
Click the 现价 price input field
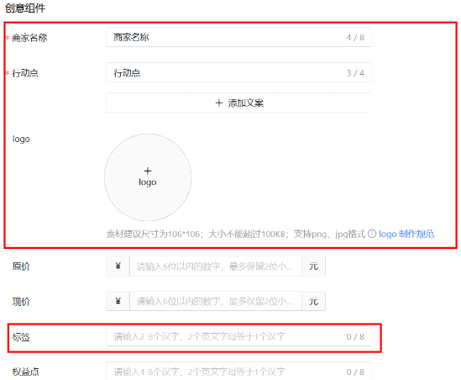click(x=216, y=301)
